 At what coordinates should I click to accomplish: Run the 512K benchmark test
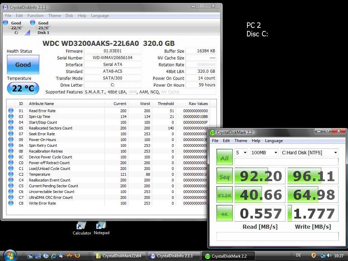click(225, 194)
